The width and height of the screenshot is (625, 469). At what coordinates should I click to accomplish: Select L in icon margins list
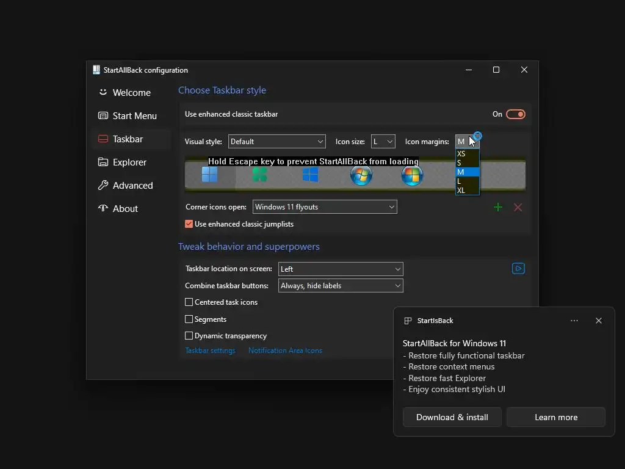click(x=467, y=181)
